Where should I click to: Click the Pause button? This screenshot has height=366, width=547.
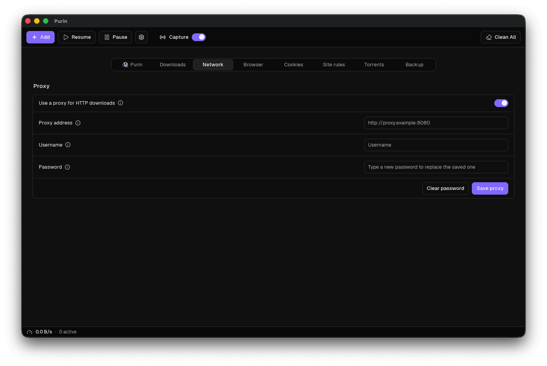[x=115, y=37]
